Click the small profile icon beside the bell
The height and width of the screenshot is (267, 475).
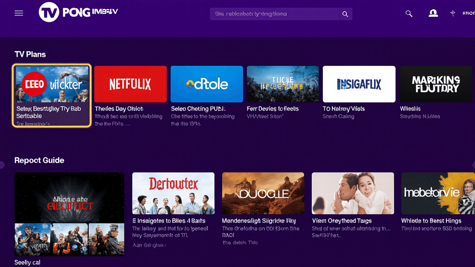coord(452,13)
